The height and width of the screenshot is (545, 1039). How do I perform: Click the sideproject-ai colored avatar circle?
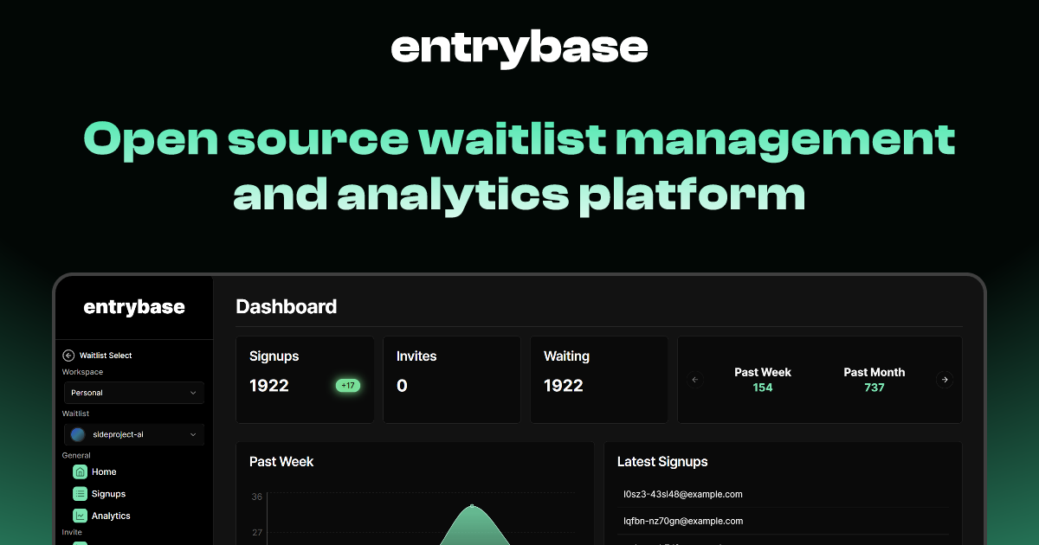pyautogui.click(x=76, y=433)
